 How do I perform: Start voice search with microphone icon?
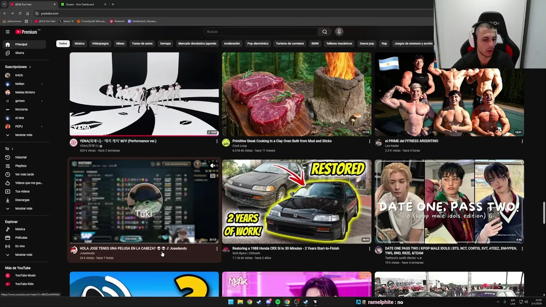[339, 32]
